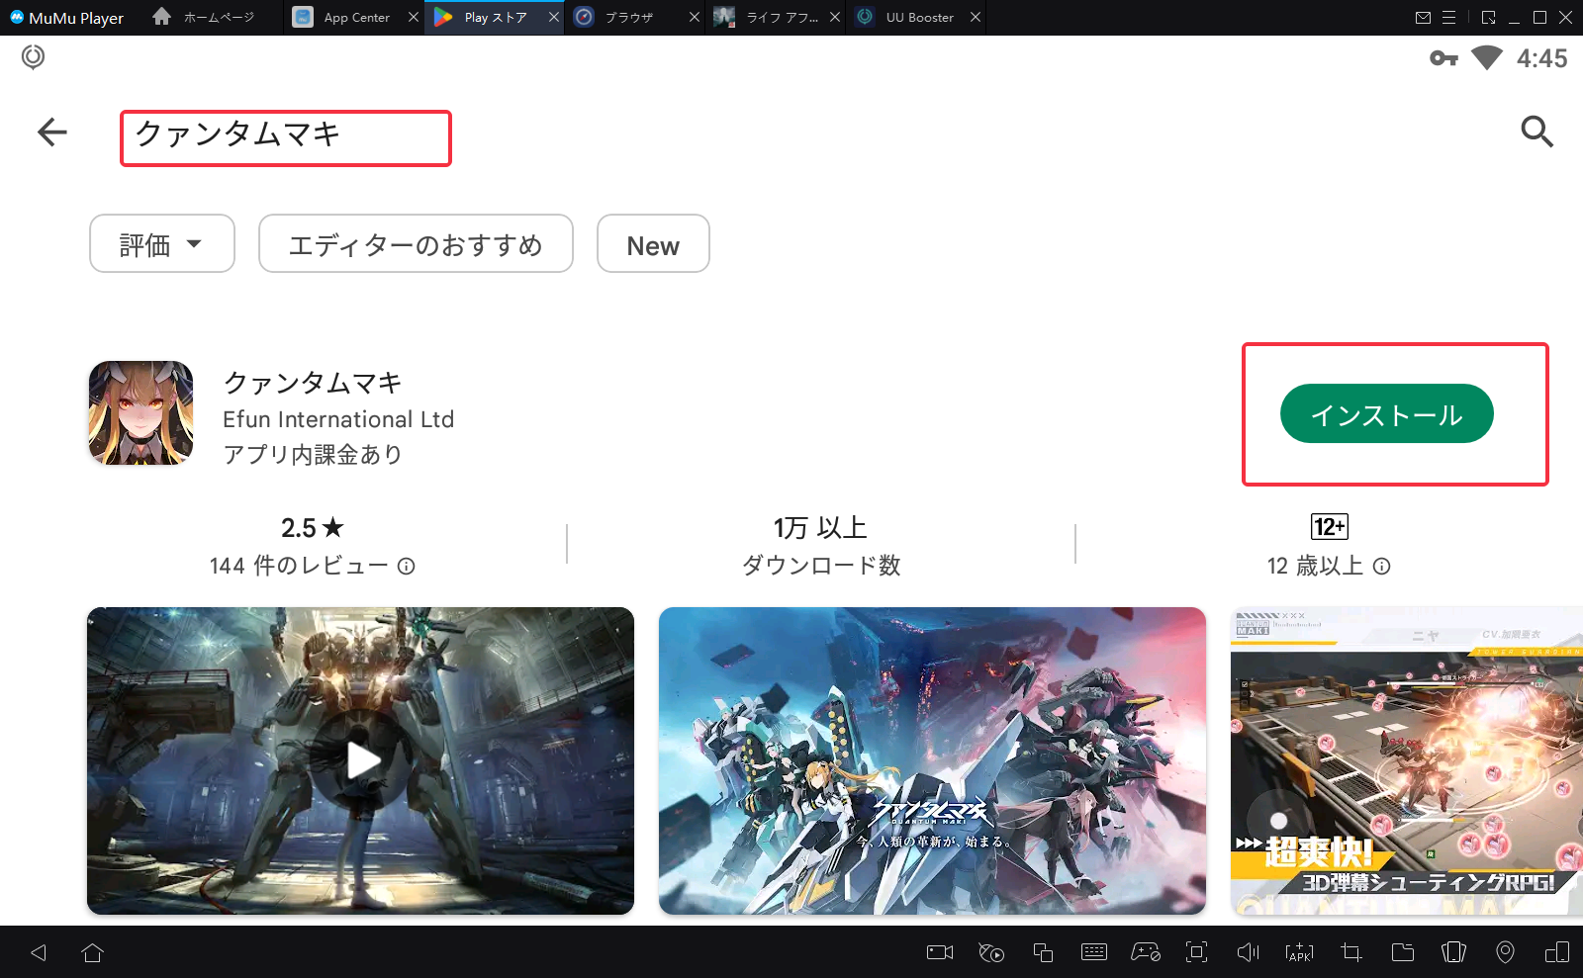Viewport: 1583px width, 978px height.
Task: Click Android back triangle in bottom bar
Action: (x=39, y=952)
